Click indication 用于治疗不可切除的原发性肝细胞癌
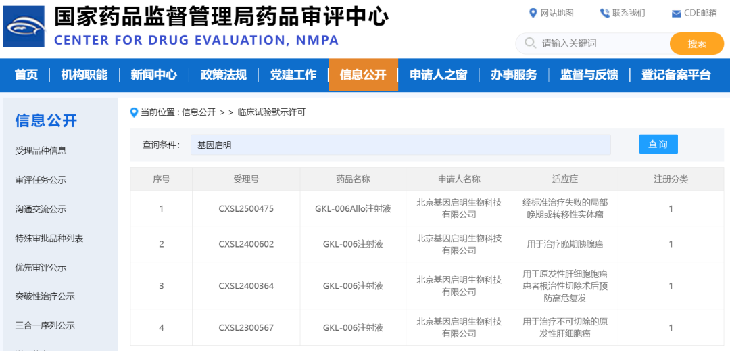 tap(565, 328)
